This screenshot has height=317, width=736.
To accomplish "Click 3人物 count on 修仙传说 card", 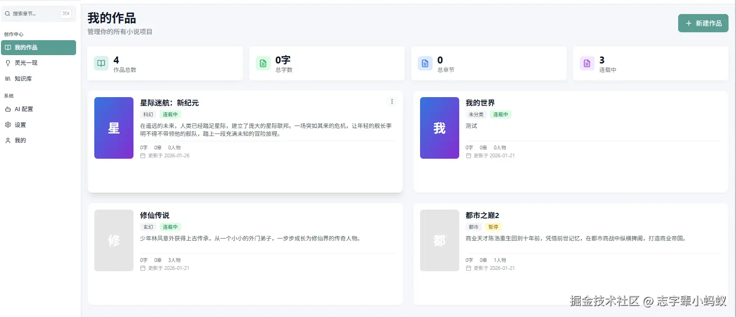I will click(x=175, y=261).
